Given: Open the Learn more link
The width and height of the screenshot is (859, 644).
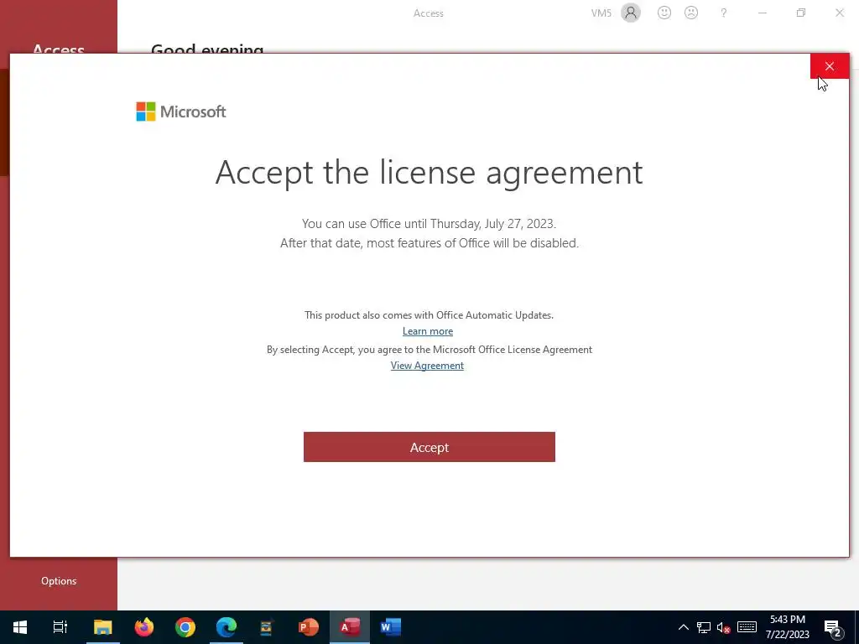Looking at the screenshot, I should click(x=427, y=330).
